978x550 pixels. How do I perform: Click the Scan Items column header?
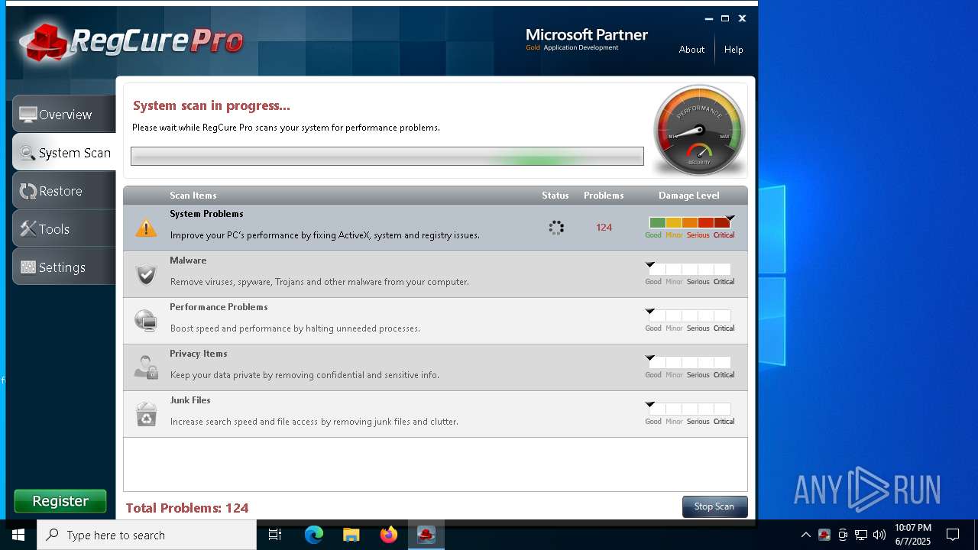[x=193, y=196]
